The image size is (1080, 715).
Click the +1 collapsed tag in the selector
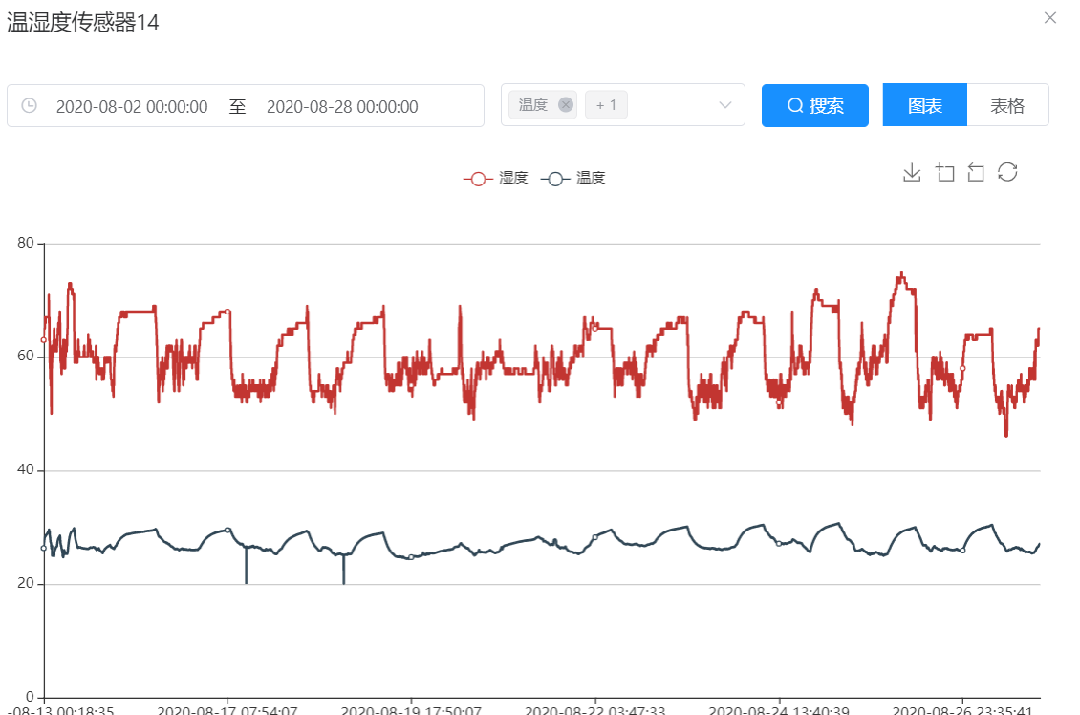tap(606, 105)
